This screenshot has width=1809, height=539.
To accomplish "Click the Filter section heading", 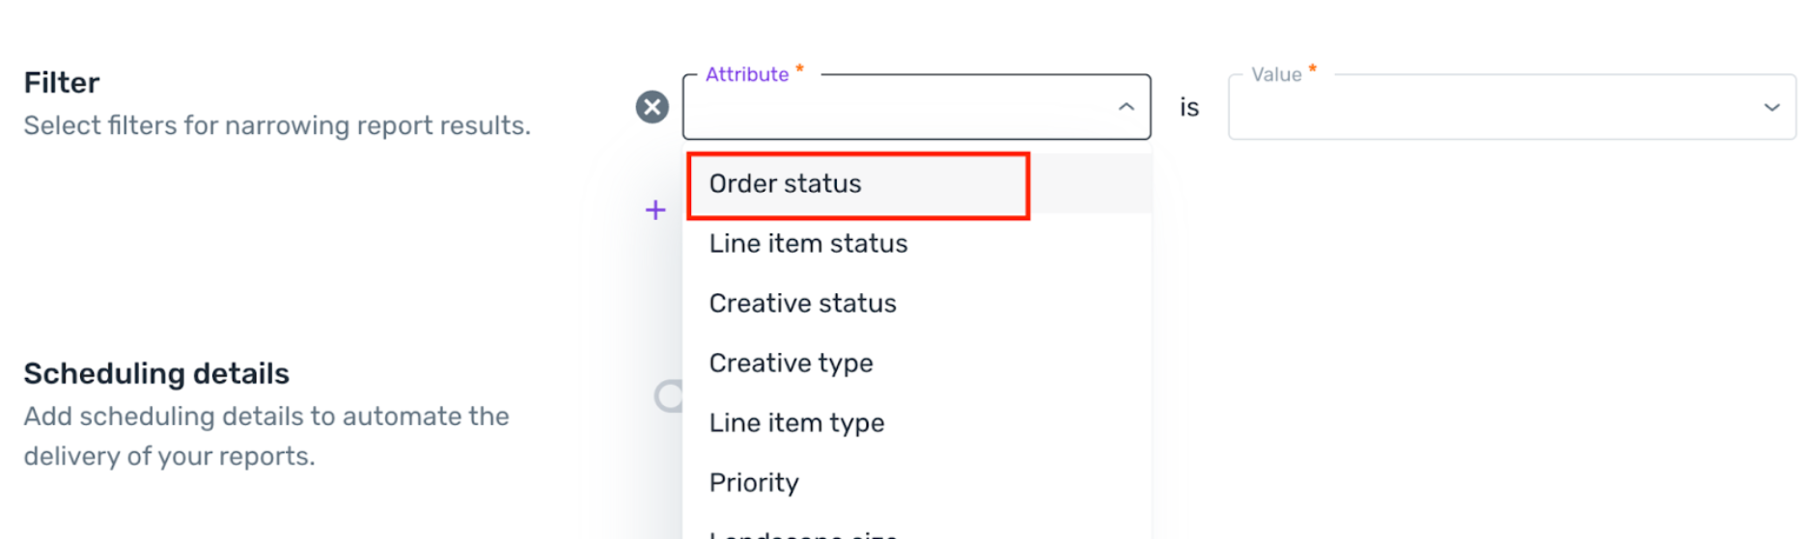I will coord(61,83).
